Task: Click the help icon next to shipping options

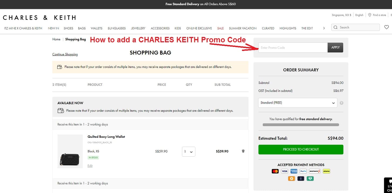Action: click(341, 103)
